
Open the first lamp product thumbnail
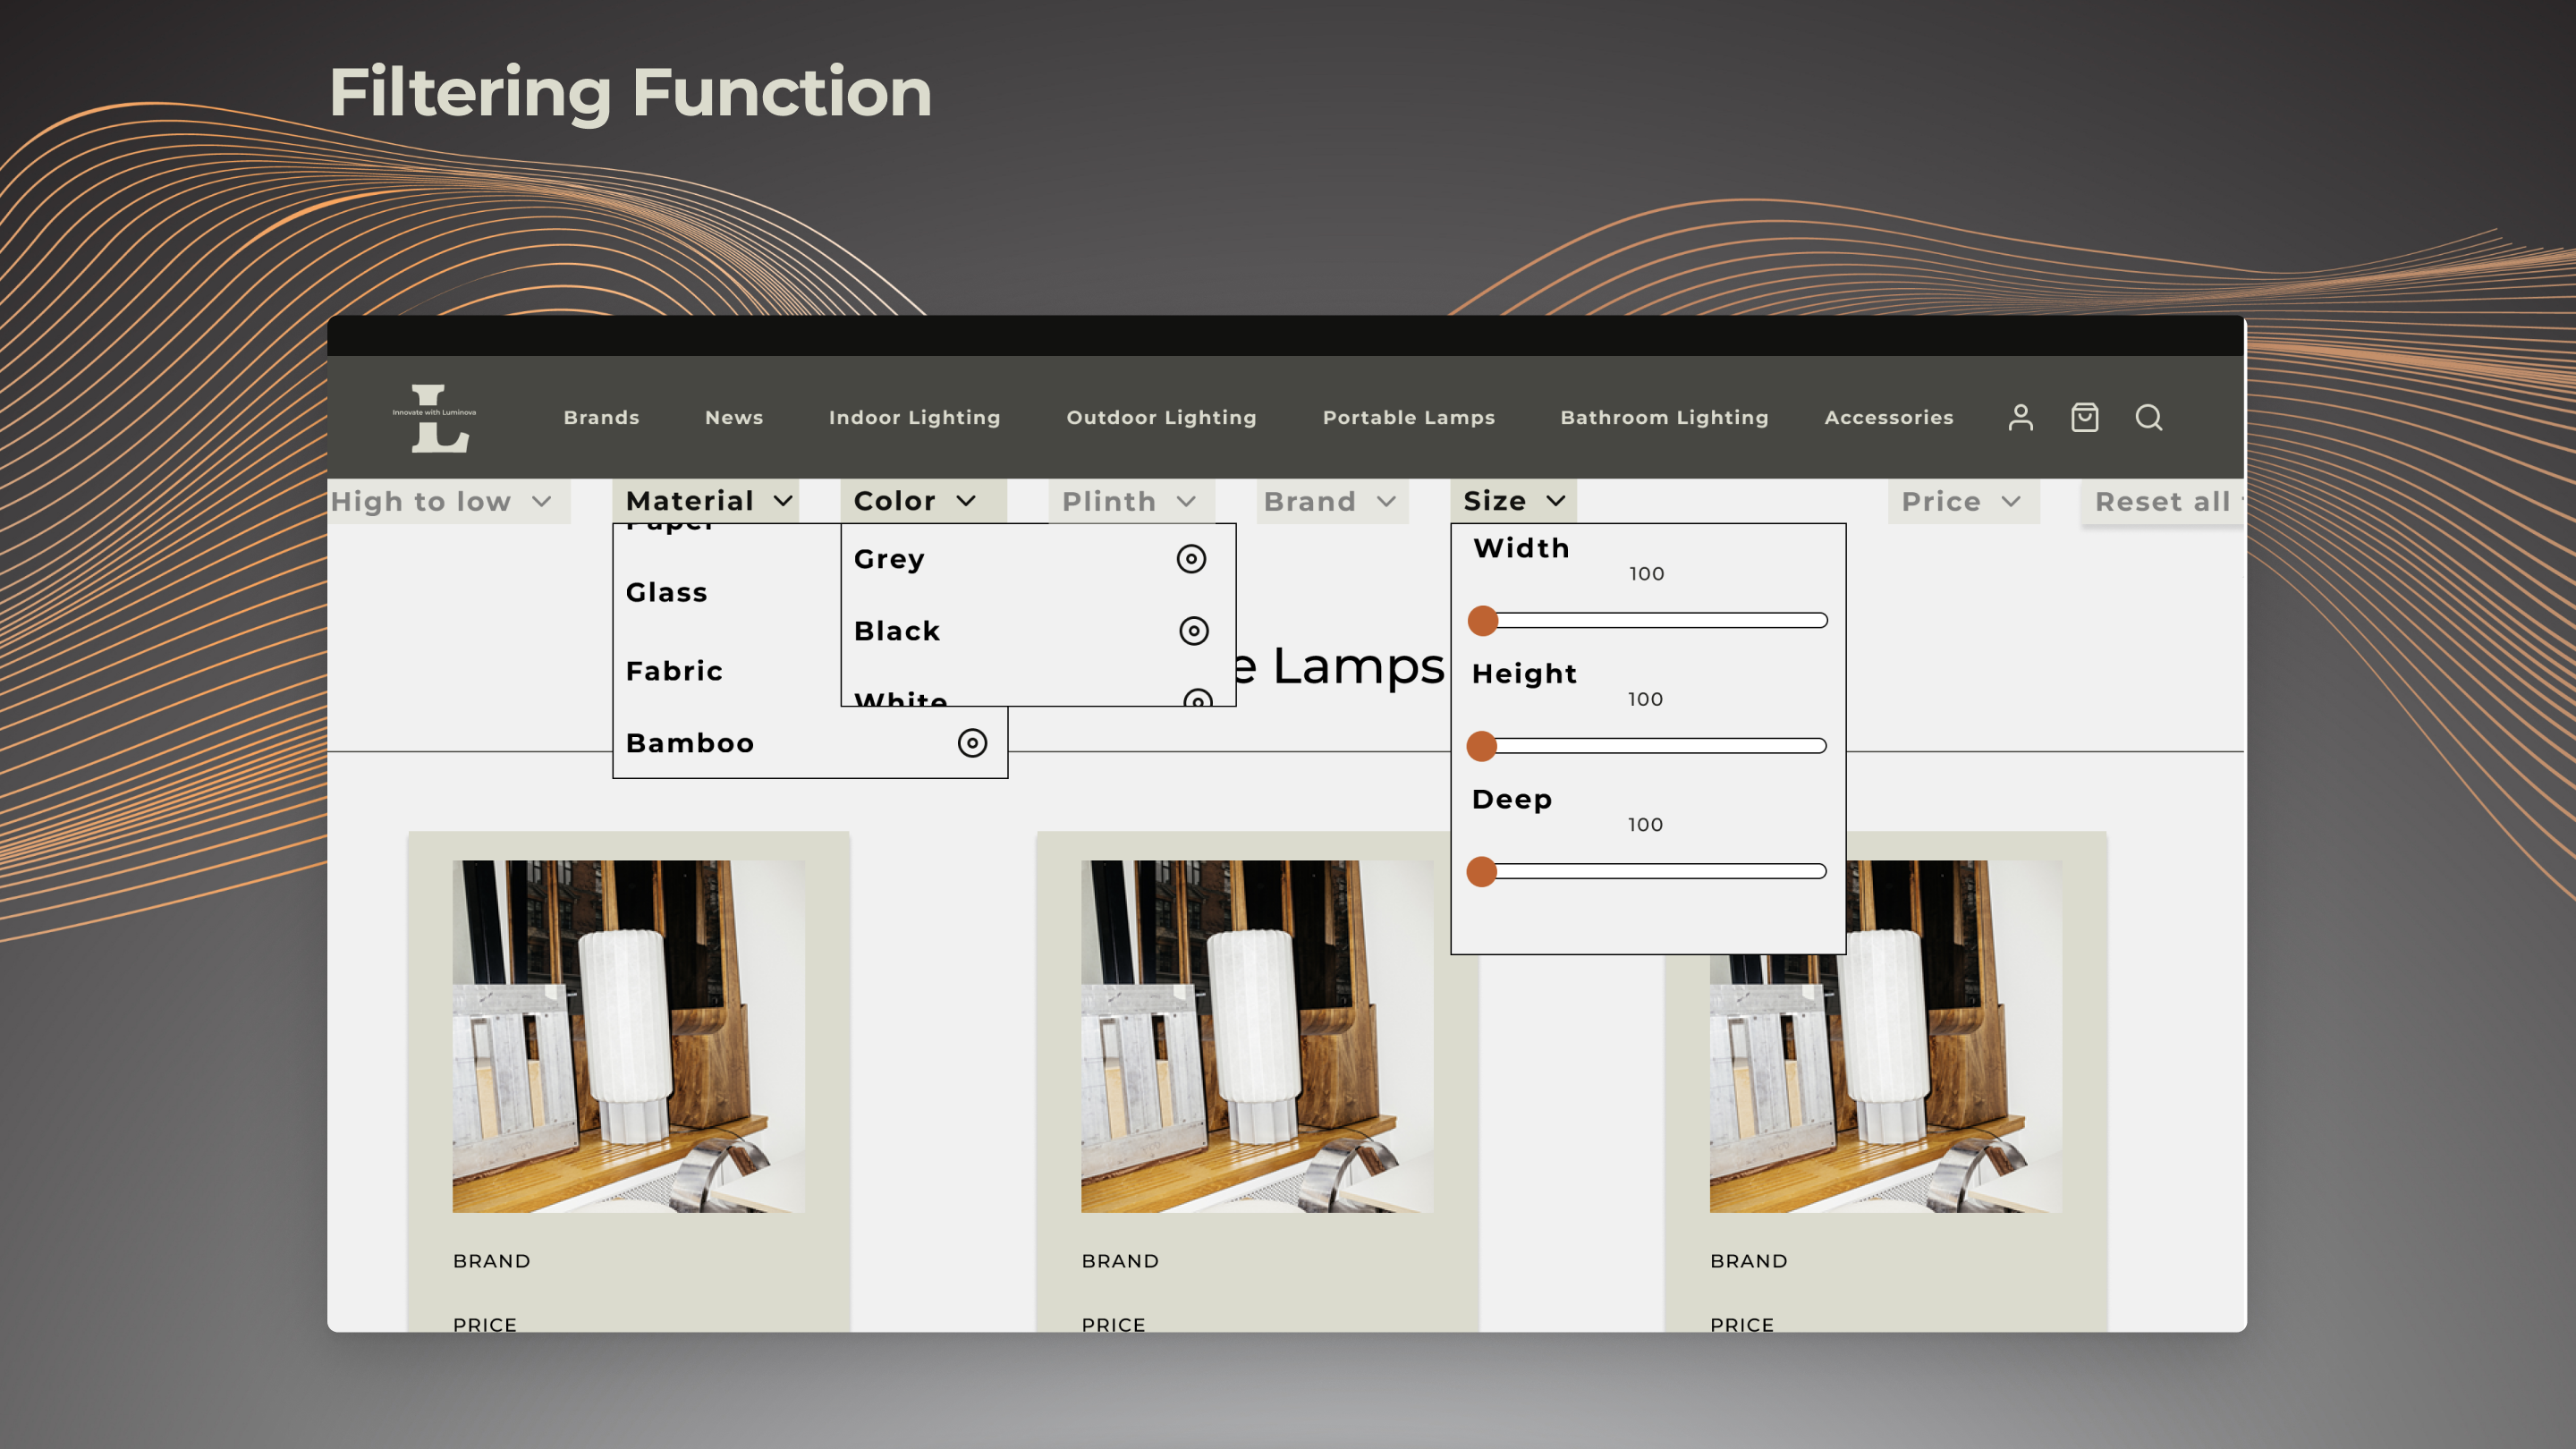[628, 1036]
